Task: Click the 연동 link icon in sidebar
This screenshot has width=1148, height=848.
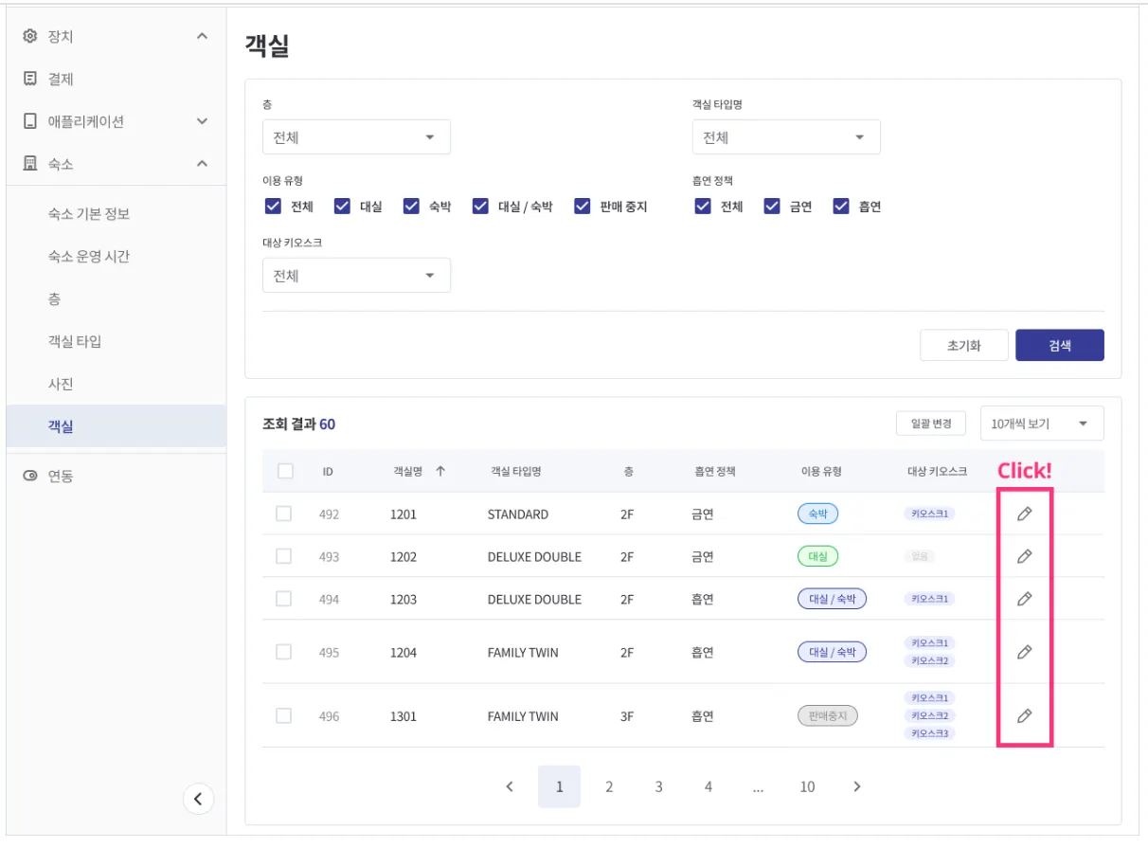Action: coord(29,476)
